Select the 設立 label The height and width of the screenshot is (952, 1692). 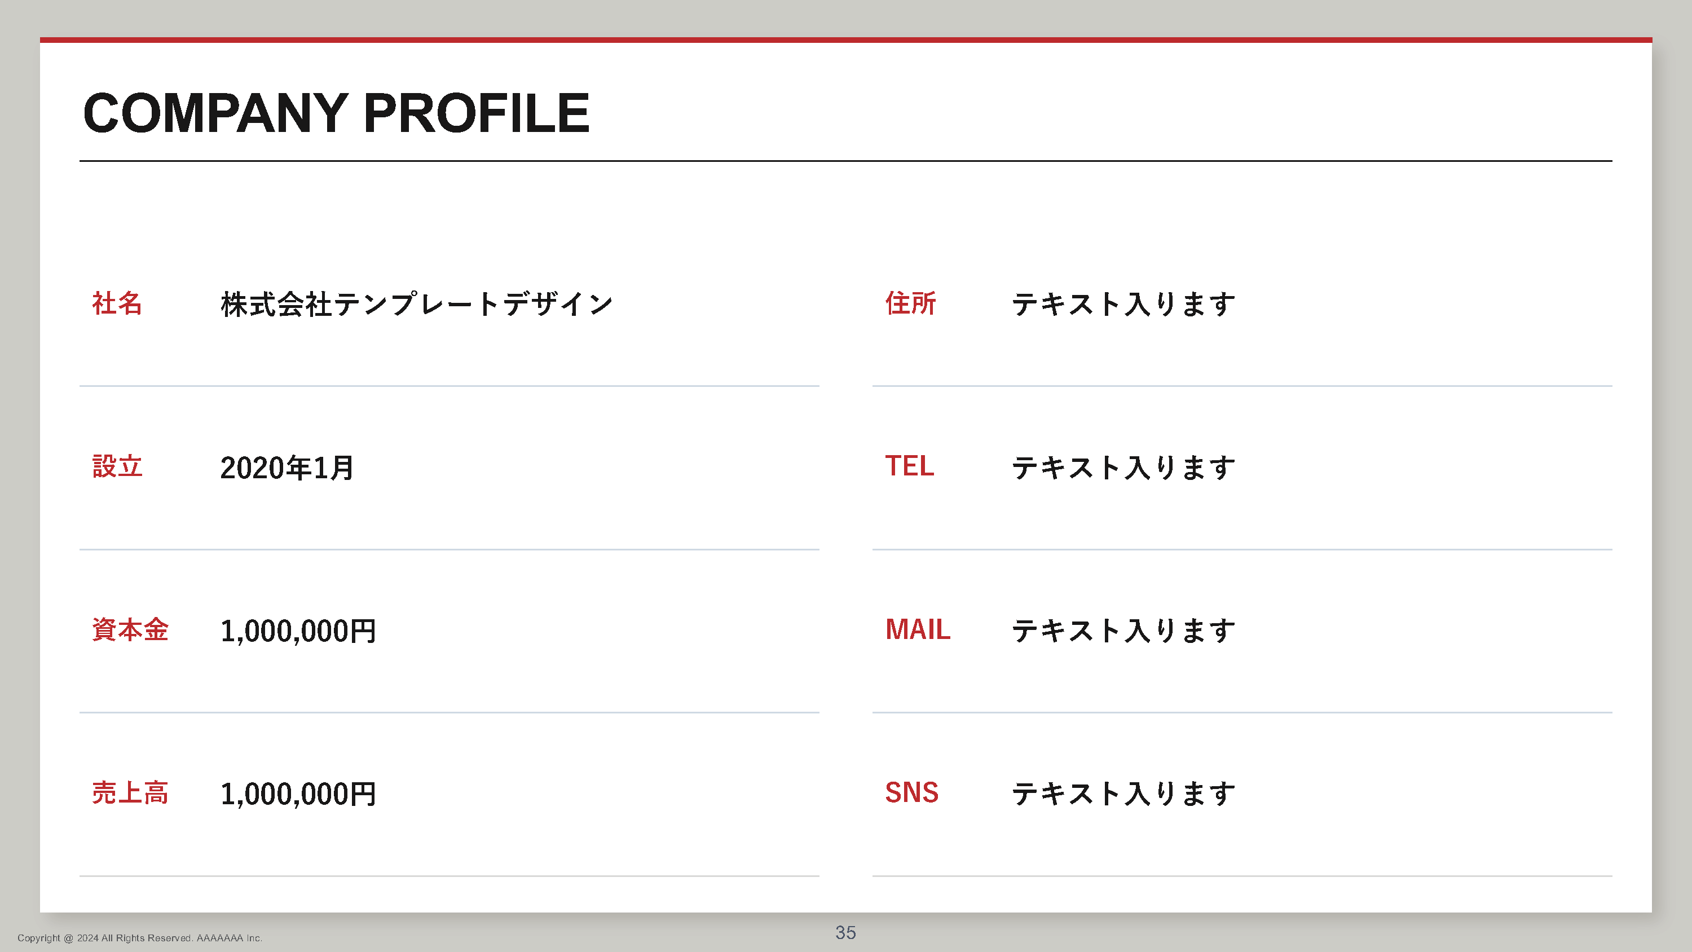117,466
